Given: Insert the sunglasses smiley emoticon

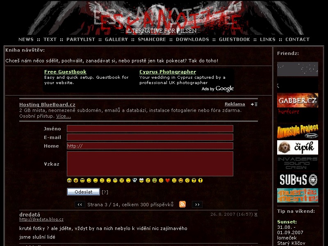Looking at the screenshot, I should pos(82,180).
